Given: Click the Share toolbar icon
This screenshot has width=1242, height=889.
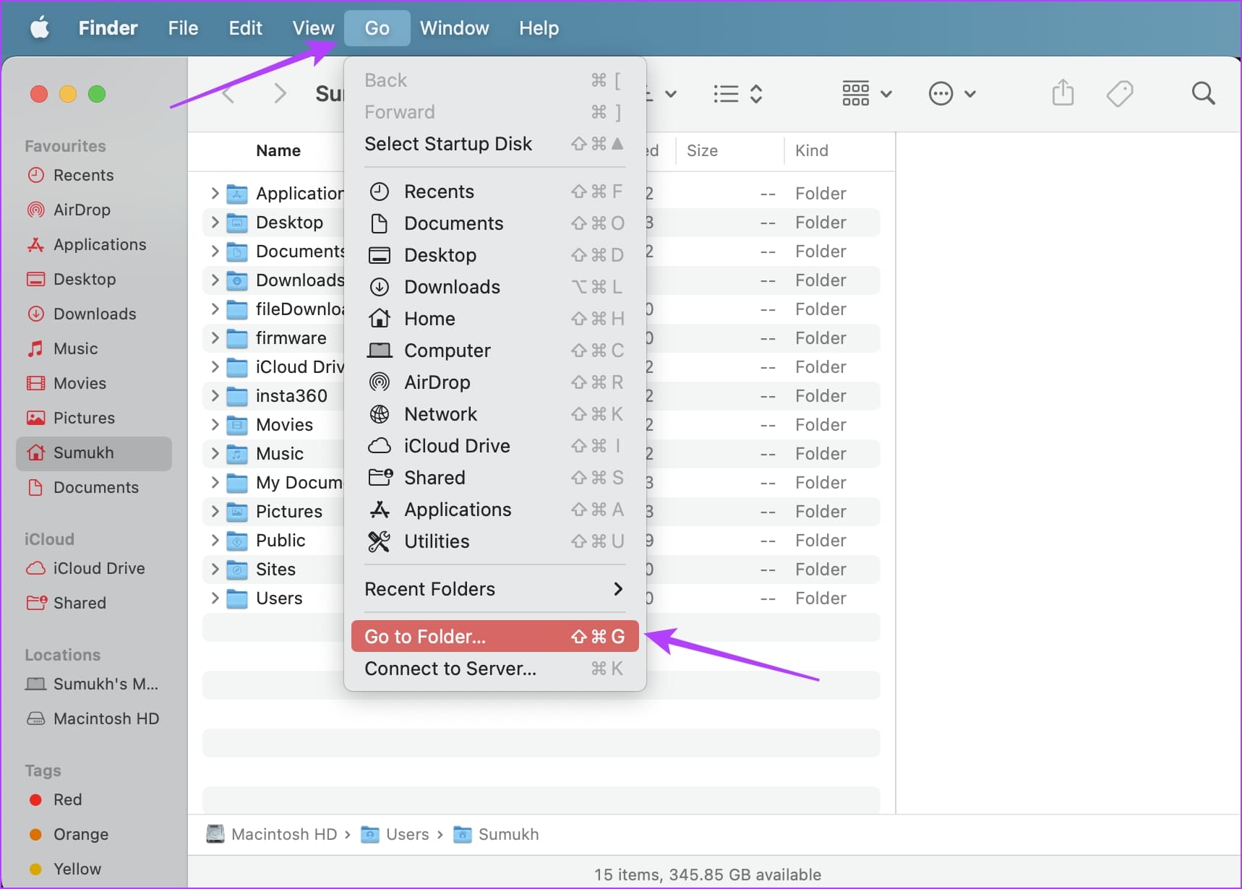Looking at the screenshot, I should pyautogui.click(x=1063, y=93).
